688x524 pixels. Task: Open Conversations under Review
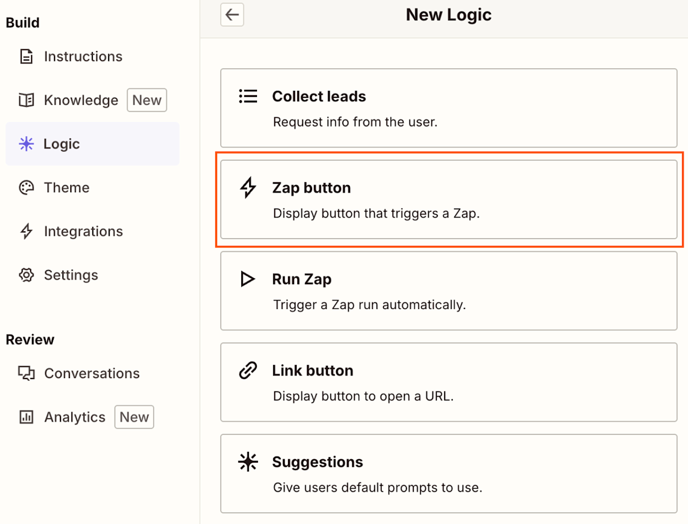92,373
